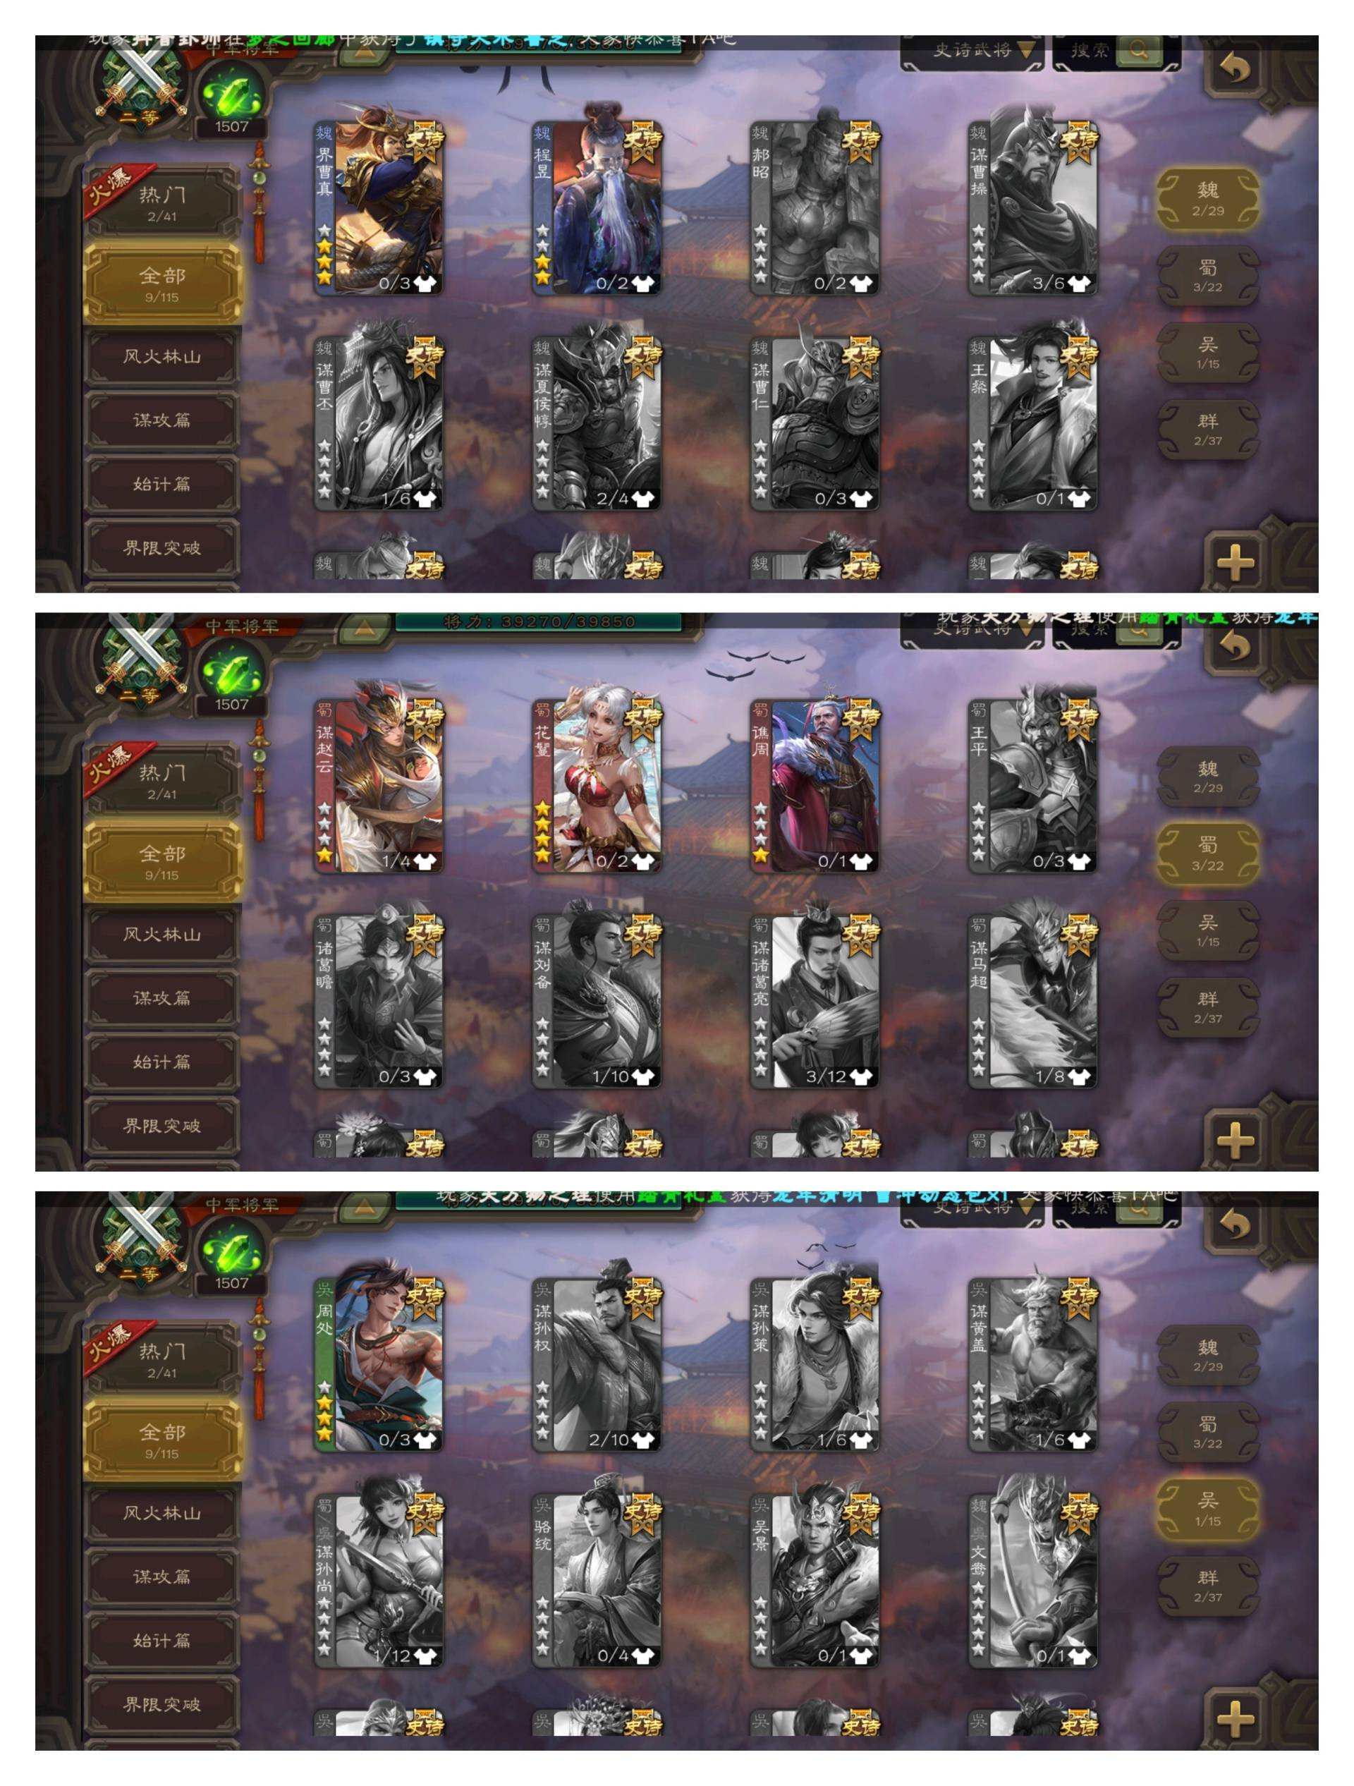Image resolution: width=1354 pixels, height=1786 pixels.
Task: Tap the costume shirt icon on 周处 card
Action: tap(425, 1440)
